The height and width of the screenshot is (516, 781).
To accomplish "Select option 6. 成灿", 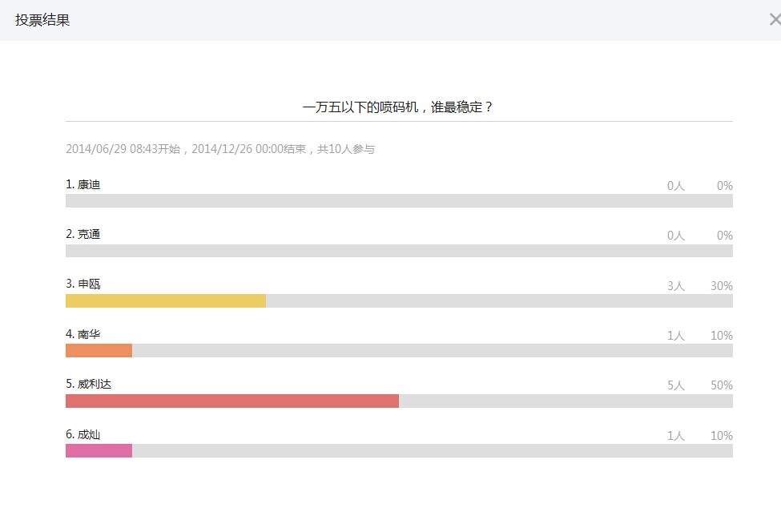I will click(83, 434).
